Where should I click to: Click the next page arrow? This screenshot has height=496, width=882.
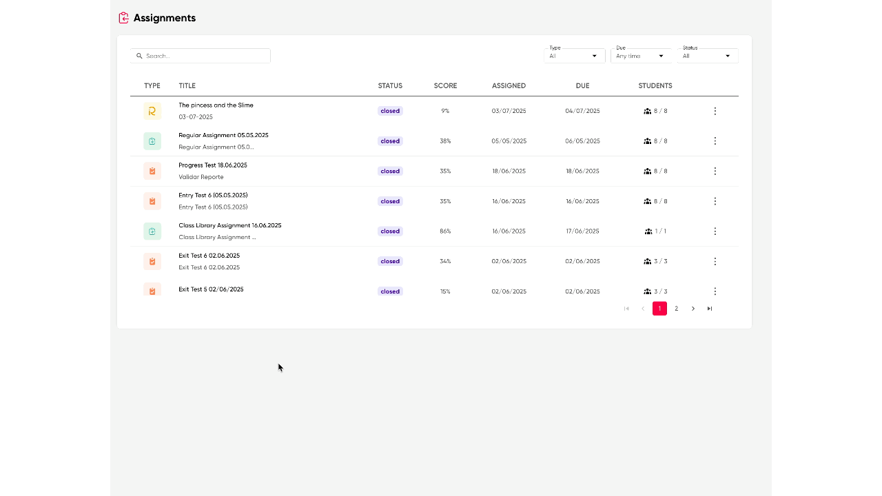[693, 309]
